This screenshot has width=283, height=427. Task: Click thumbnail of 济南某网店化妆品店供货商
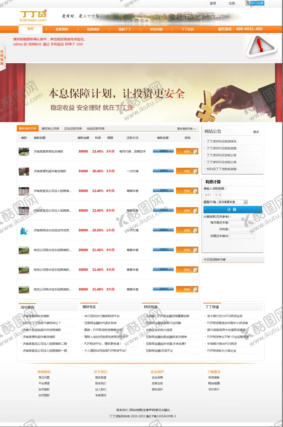click(24, 230)
